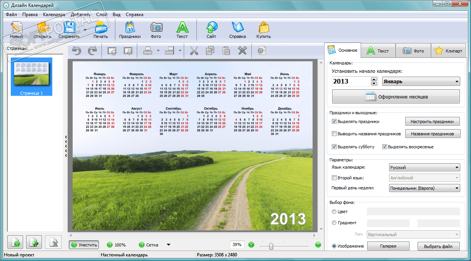Image resolution: width=471 pixels, height=261 pixels.
Task: Copy selection icon
Action: pos(210,51)
